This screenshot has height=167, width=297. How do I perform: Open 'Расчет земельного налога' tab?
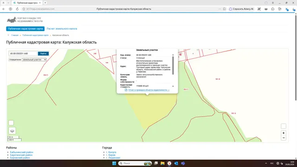pos(62,29)
